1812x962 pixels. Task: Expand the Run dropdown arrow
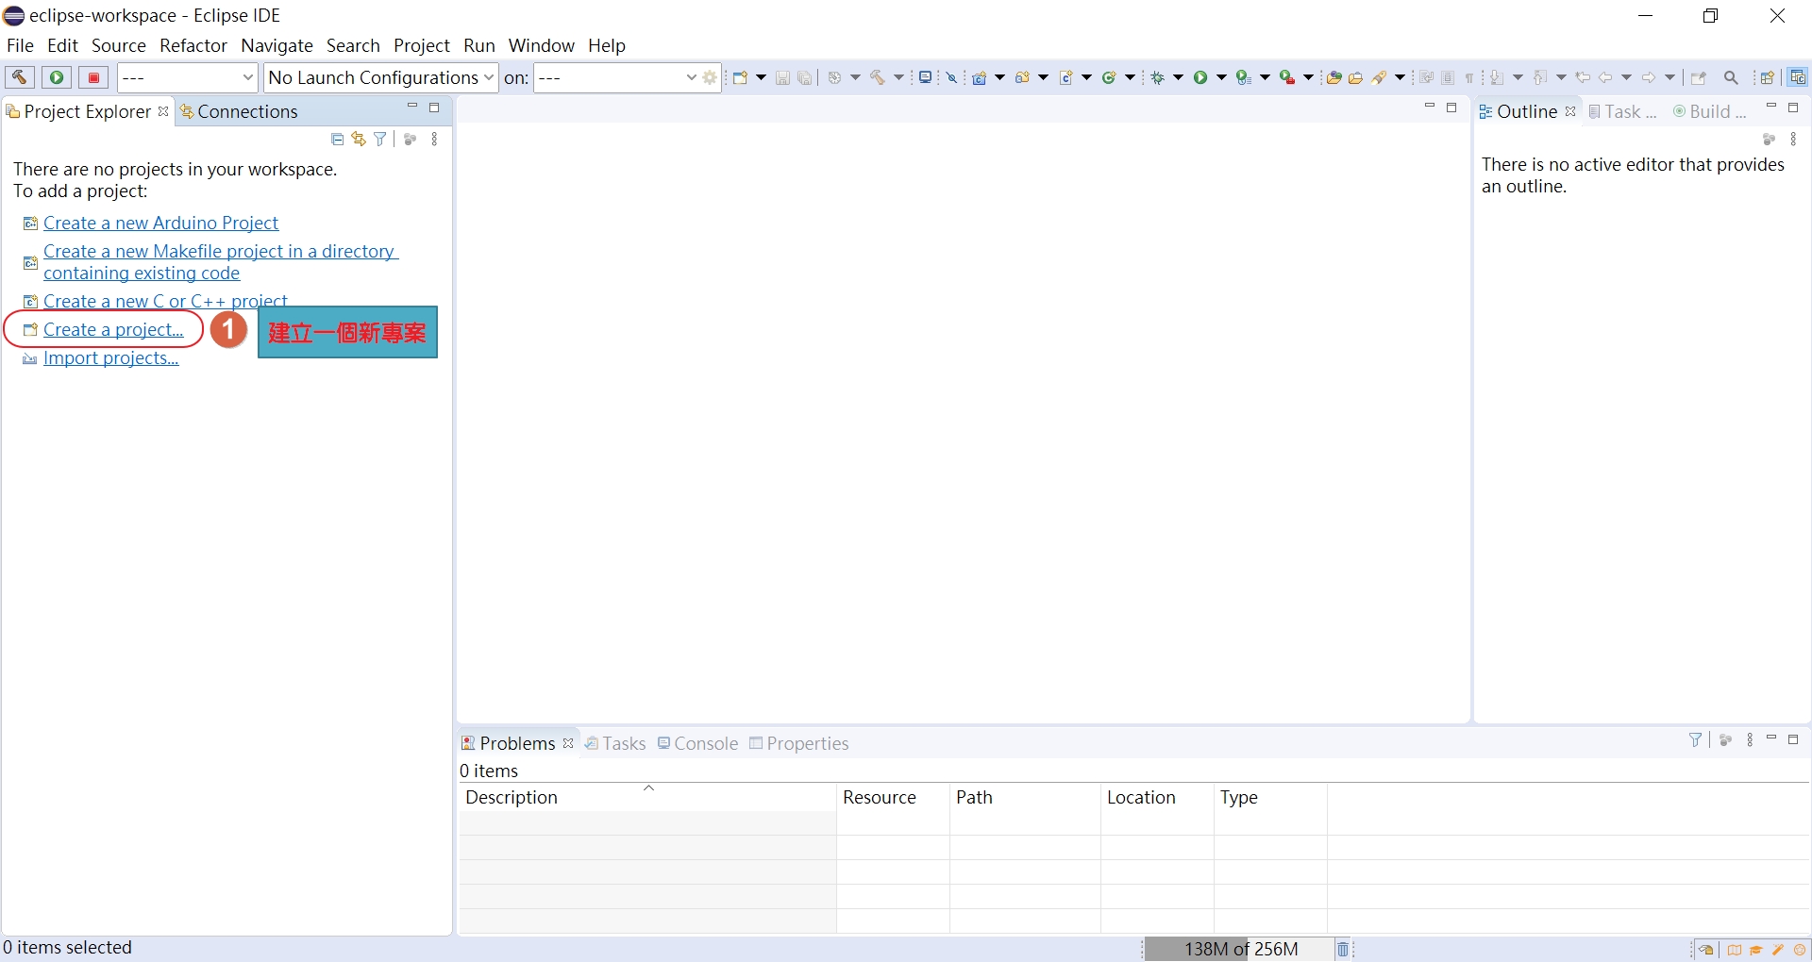click(1221, 77)
